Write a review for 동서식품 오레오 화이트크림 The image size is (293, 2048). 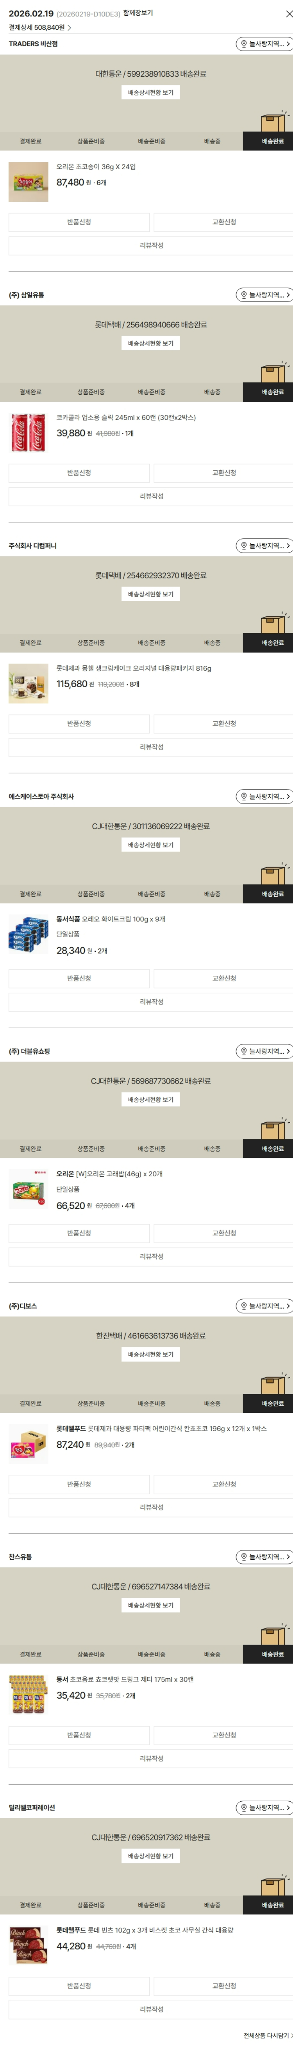pyautogui.click(x=150, y=1002)
